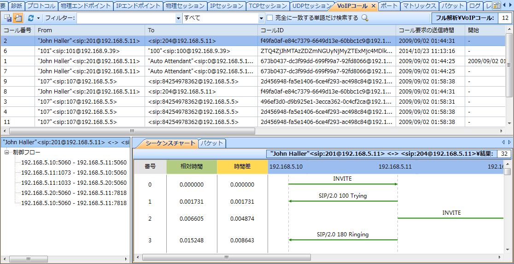Click the refresh arrows icon

pos(31,18)
